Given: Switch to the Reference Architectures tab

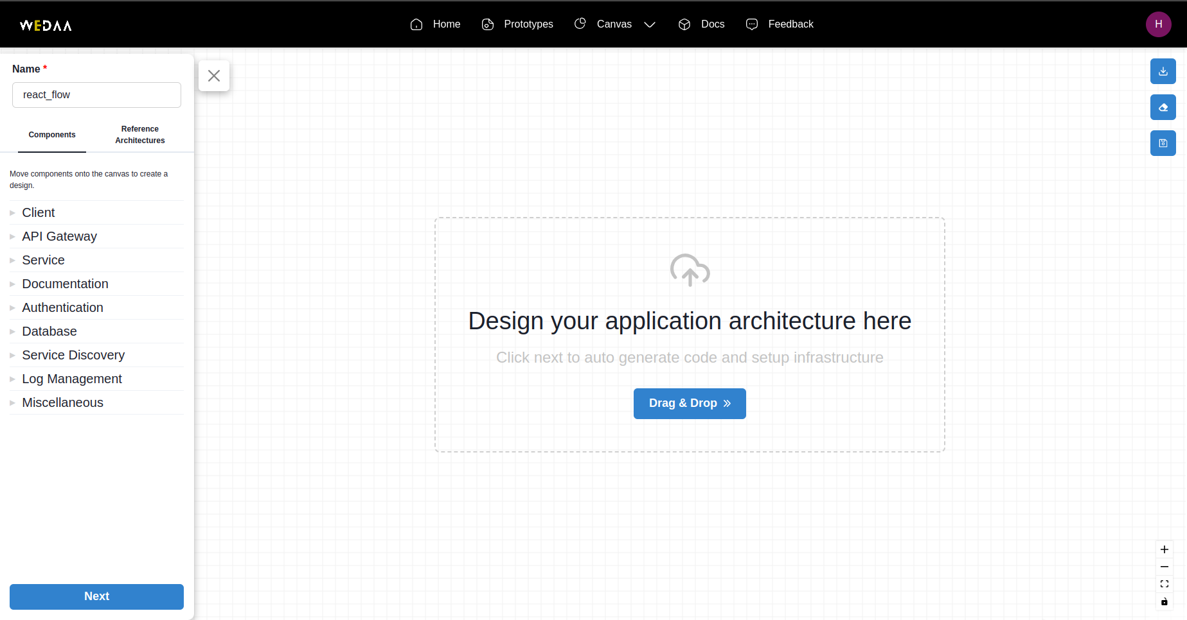Looking at the screenshot, I should pyautogui.click(x=140, y=135).
